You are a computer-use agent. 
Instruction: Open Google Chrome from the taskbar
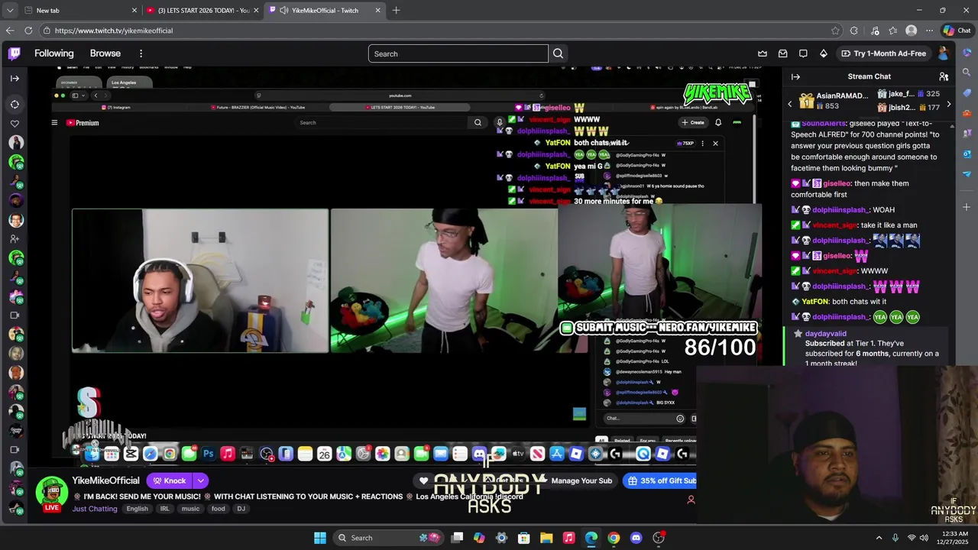[614, 538]
